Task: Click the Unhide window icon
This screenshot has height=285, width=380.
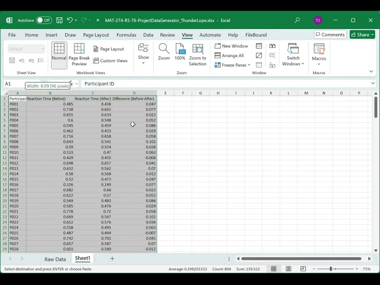Action: pos(259,65)
